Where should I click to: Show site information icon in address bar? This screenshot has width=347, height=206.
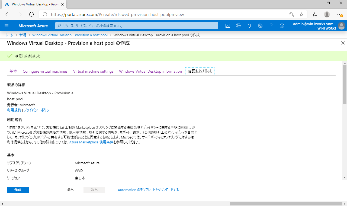45,14
